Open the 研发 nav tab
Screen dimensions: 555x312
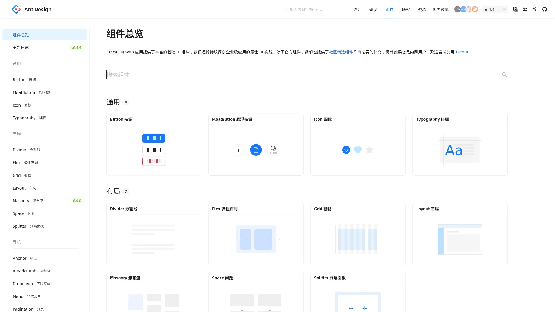373,10
